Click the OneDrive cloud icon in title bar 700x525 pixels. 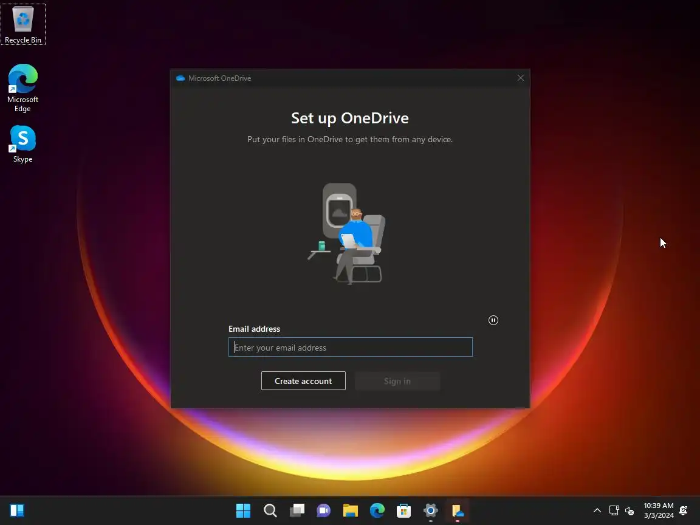(180, 78)
